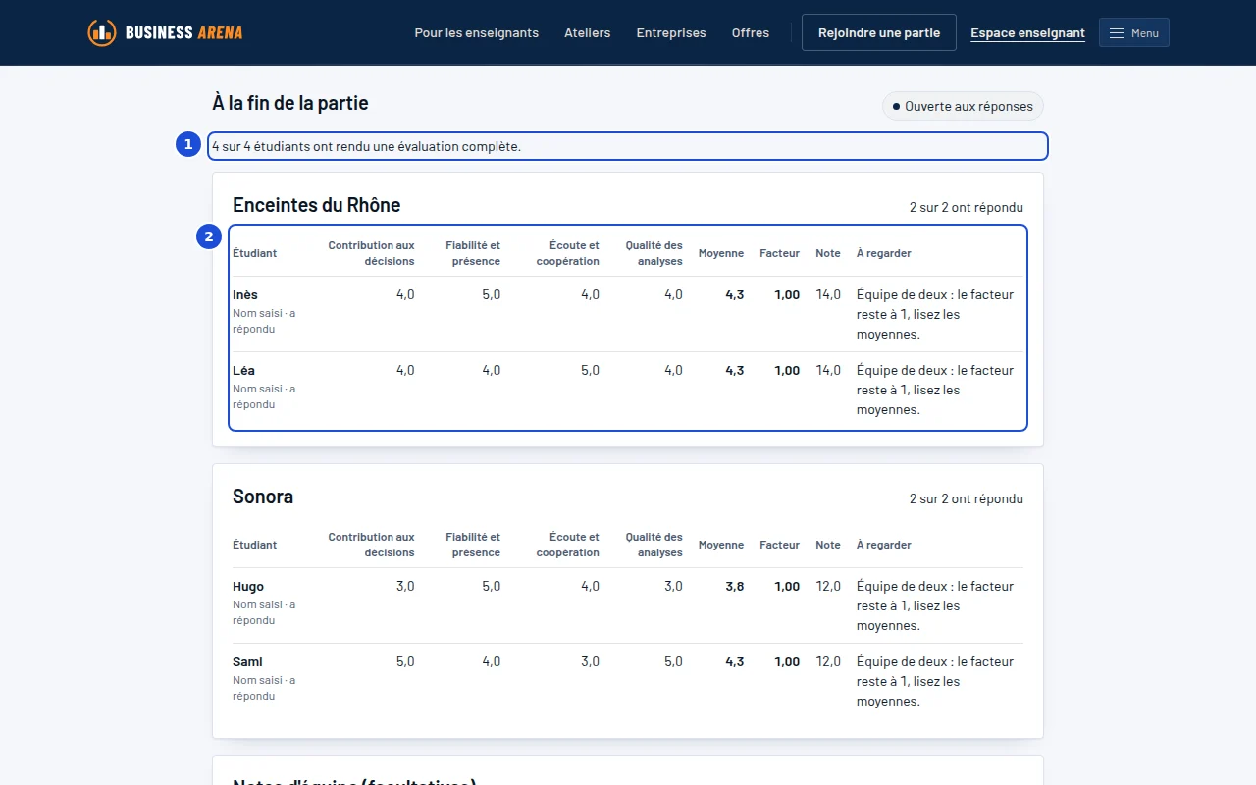Click Léa's Note value 14,0

828,370
